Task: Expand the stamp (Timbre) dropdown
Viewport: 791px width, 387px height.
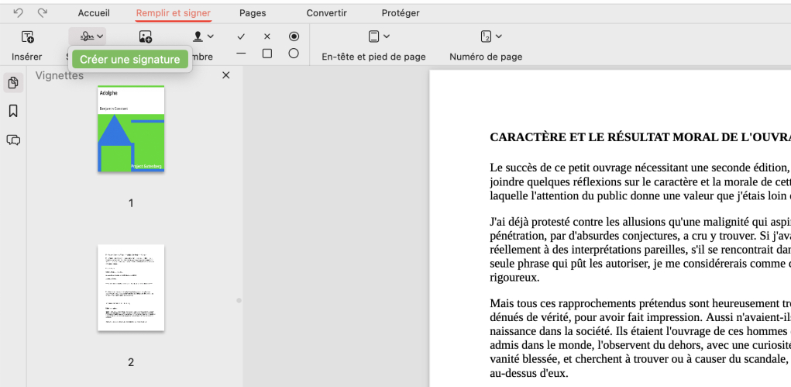Action: point(204,36)
